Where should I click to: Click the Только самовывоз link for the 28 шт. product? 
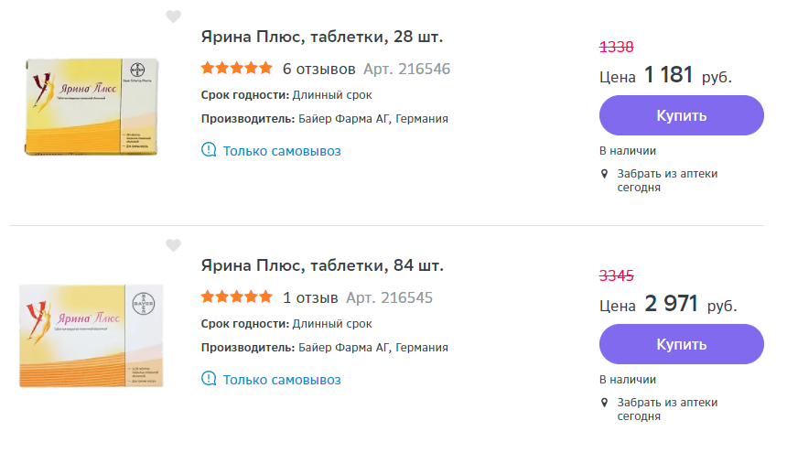[282, 150]
